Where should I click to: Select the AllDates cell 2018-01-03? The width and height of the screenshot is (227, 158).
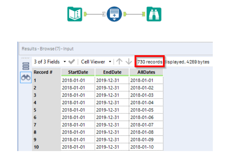pyautogui.click(x=146, y=95)
